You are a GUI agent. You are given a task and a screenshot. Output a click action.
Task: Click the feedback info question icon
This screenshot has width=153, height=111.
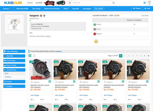click(118, 15)
